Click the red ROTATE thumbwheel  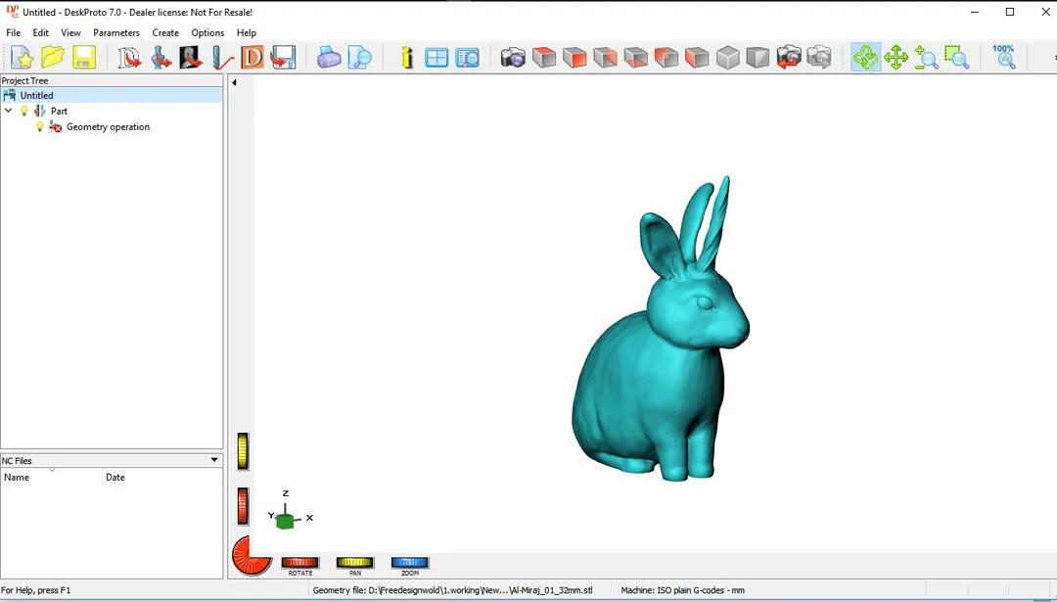click(x=299, y=563)
